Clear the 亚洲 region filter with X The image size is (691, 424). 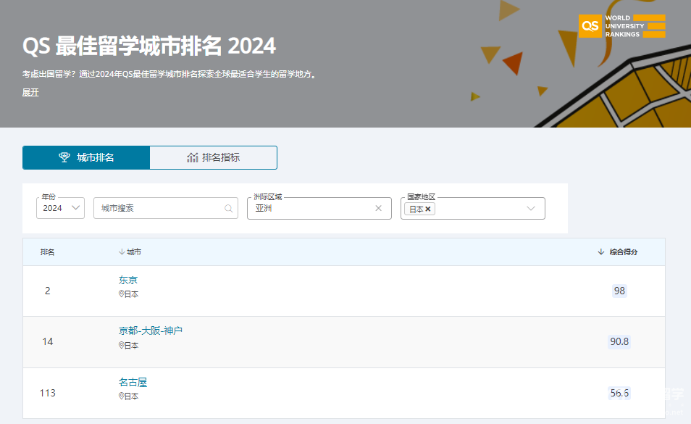378,208
